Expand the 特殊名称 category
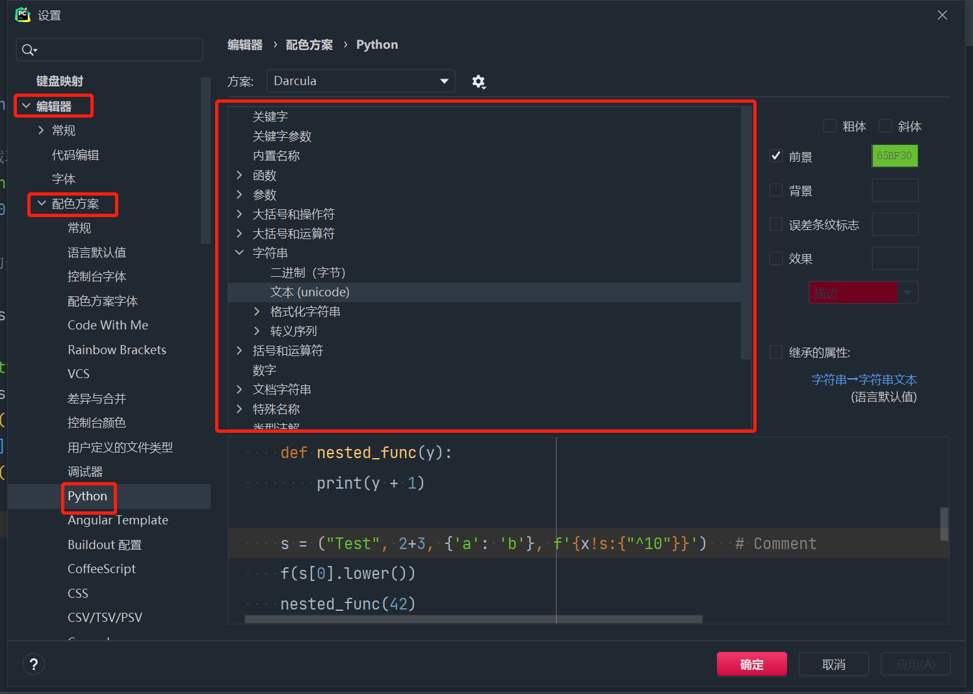Viewport: 973px width, 694px height. tap(239, 409)
